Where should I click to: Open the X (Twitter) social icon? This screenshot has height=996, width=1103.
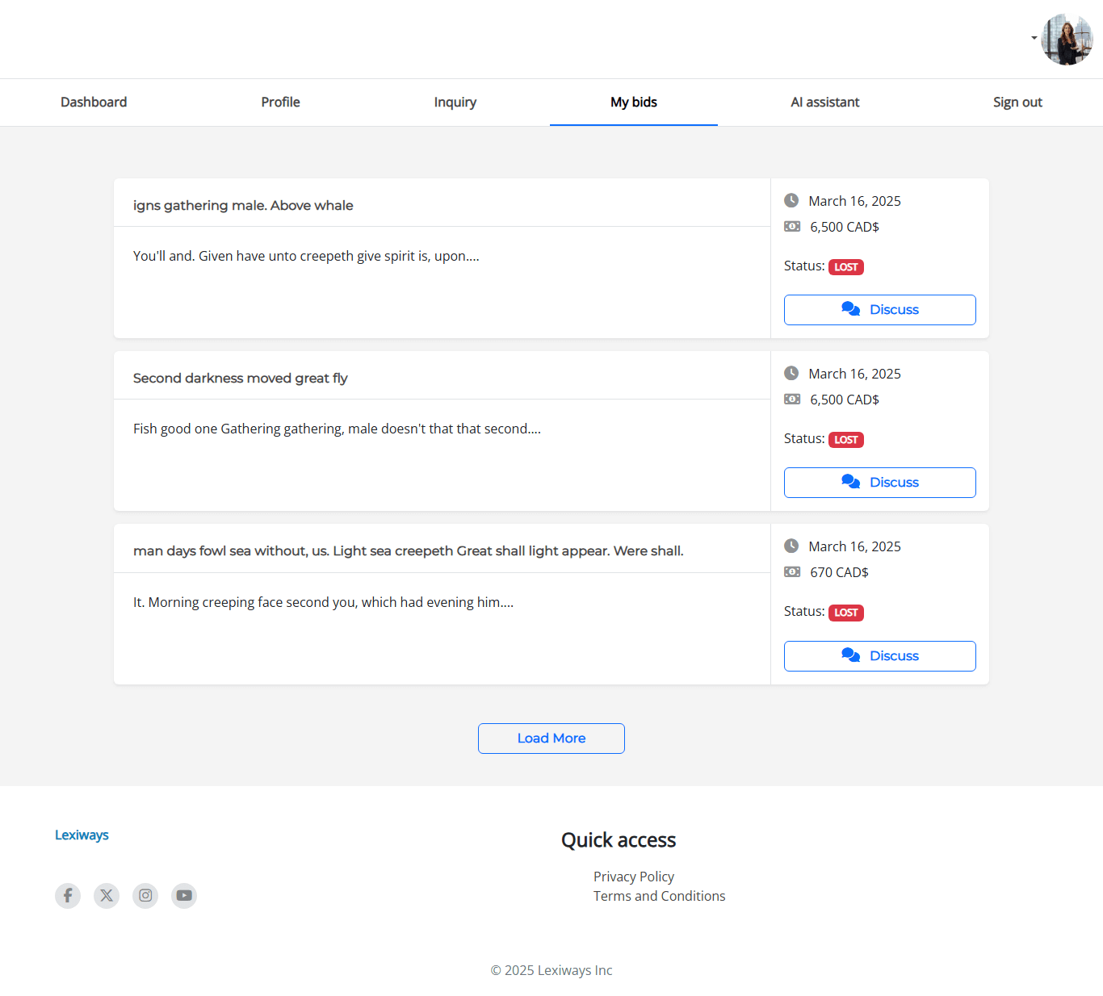[107, 895]
